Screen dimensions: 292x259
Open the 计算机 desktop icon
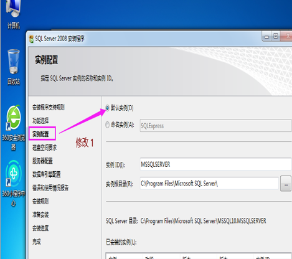[x=13, y=14]
